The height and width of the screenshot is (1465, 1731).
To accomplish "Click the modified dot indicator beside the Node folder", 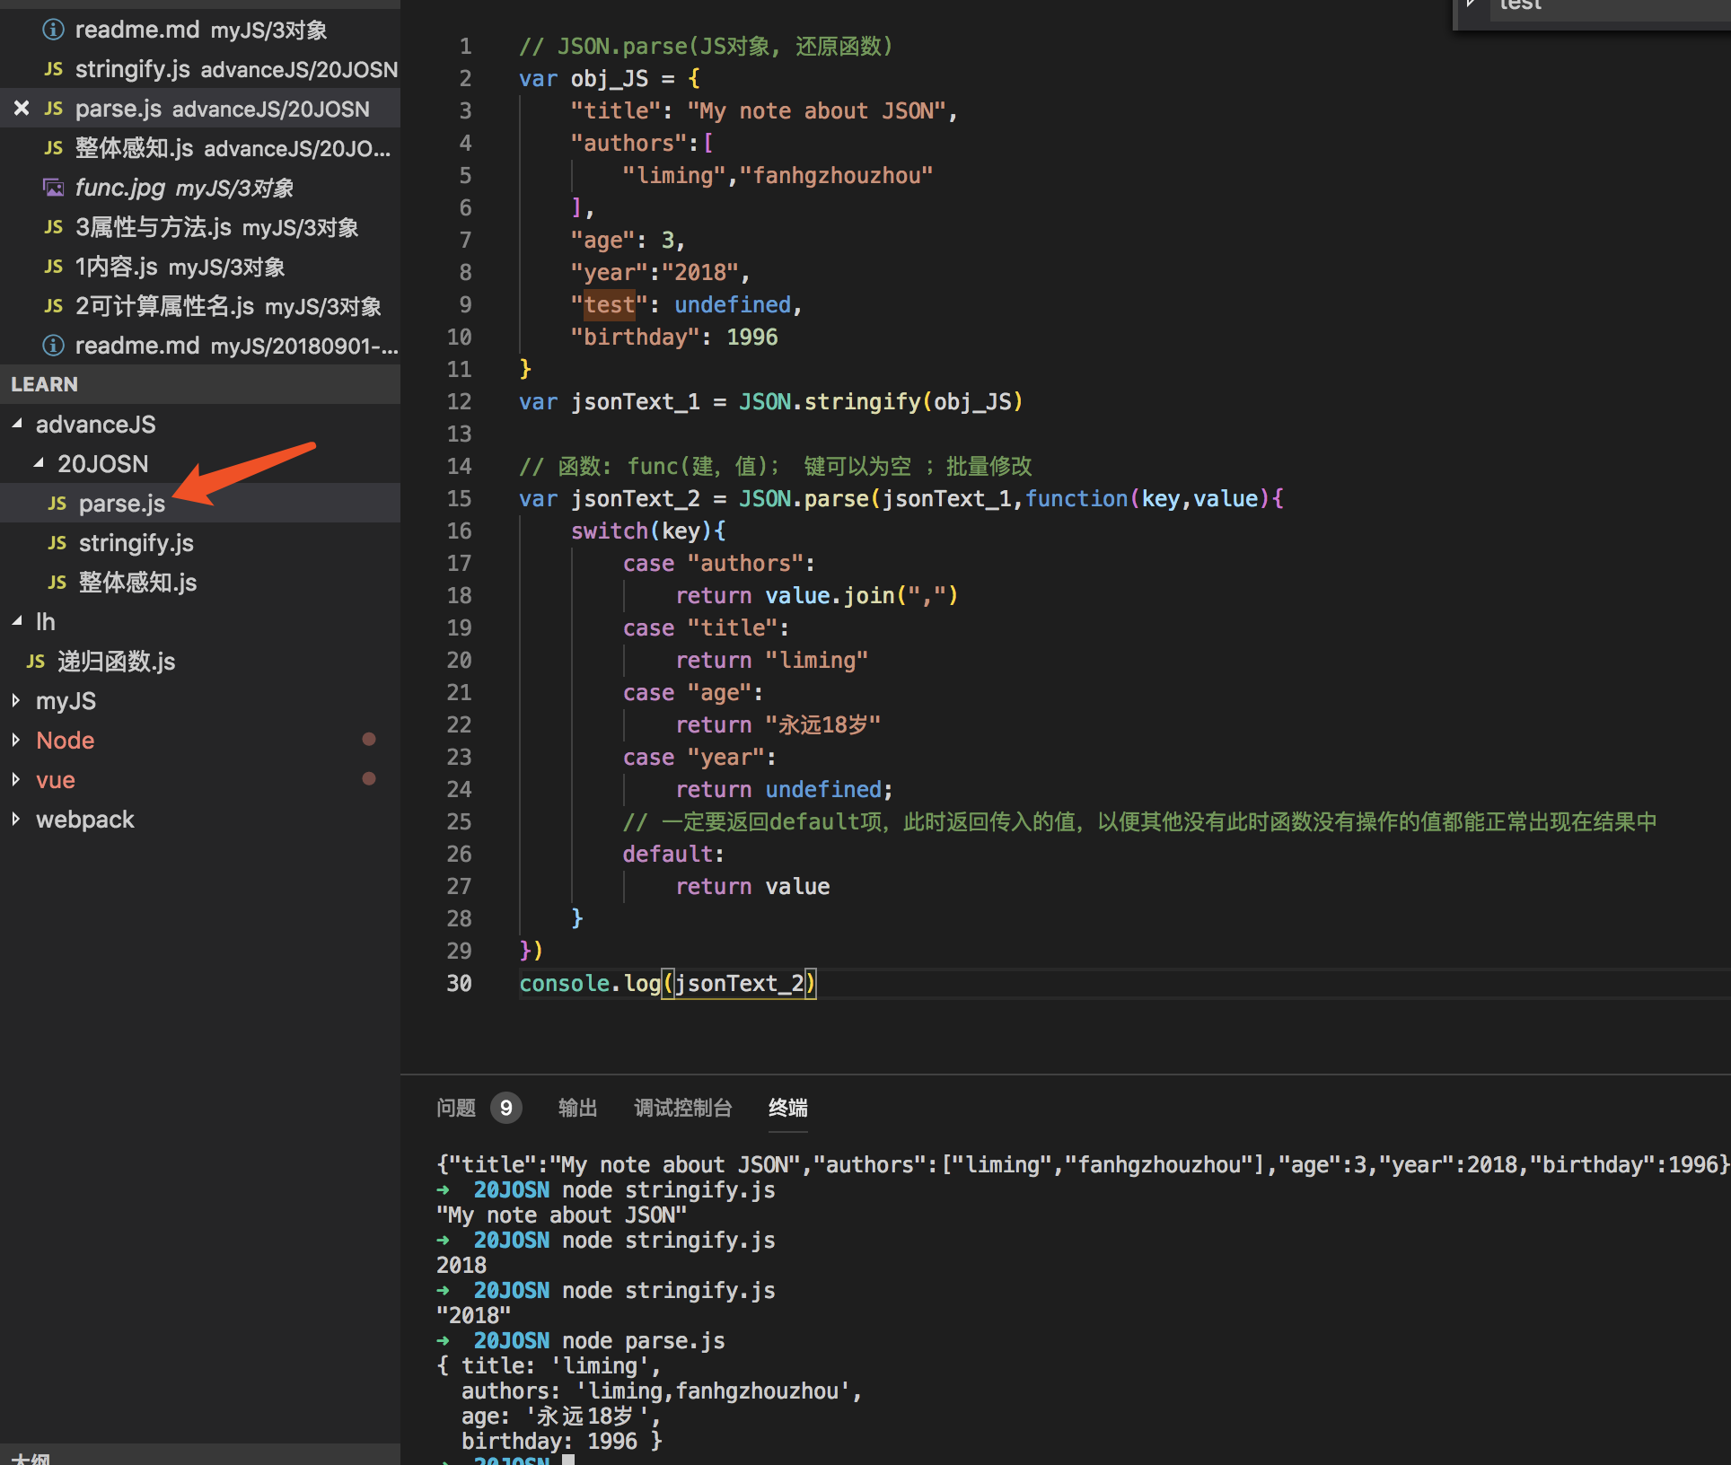I will 368,739.
